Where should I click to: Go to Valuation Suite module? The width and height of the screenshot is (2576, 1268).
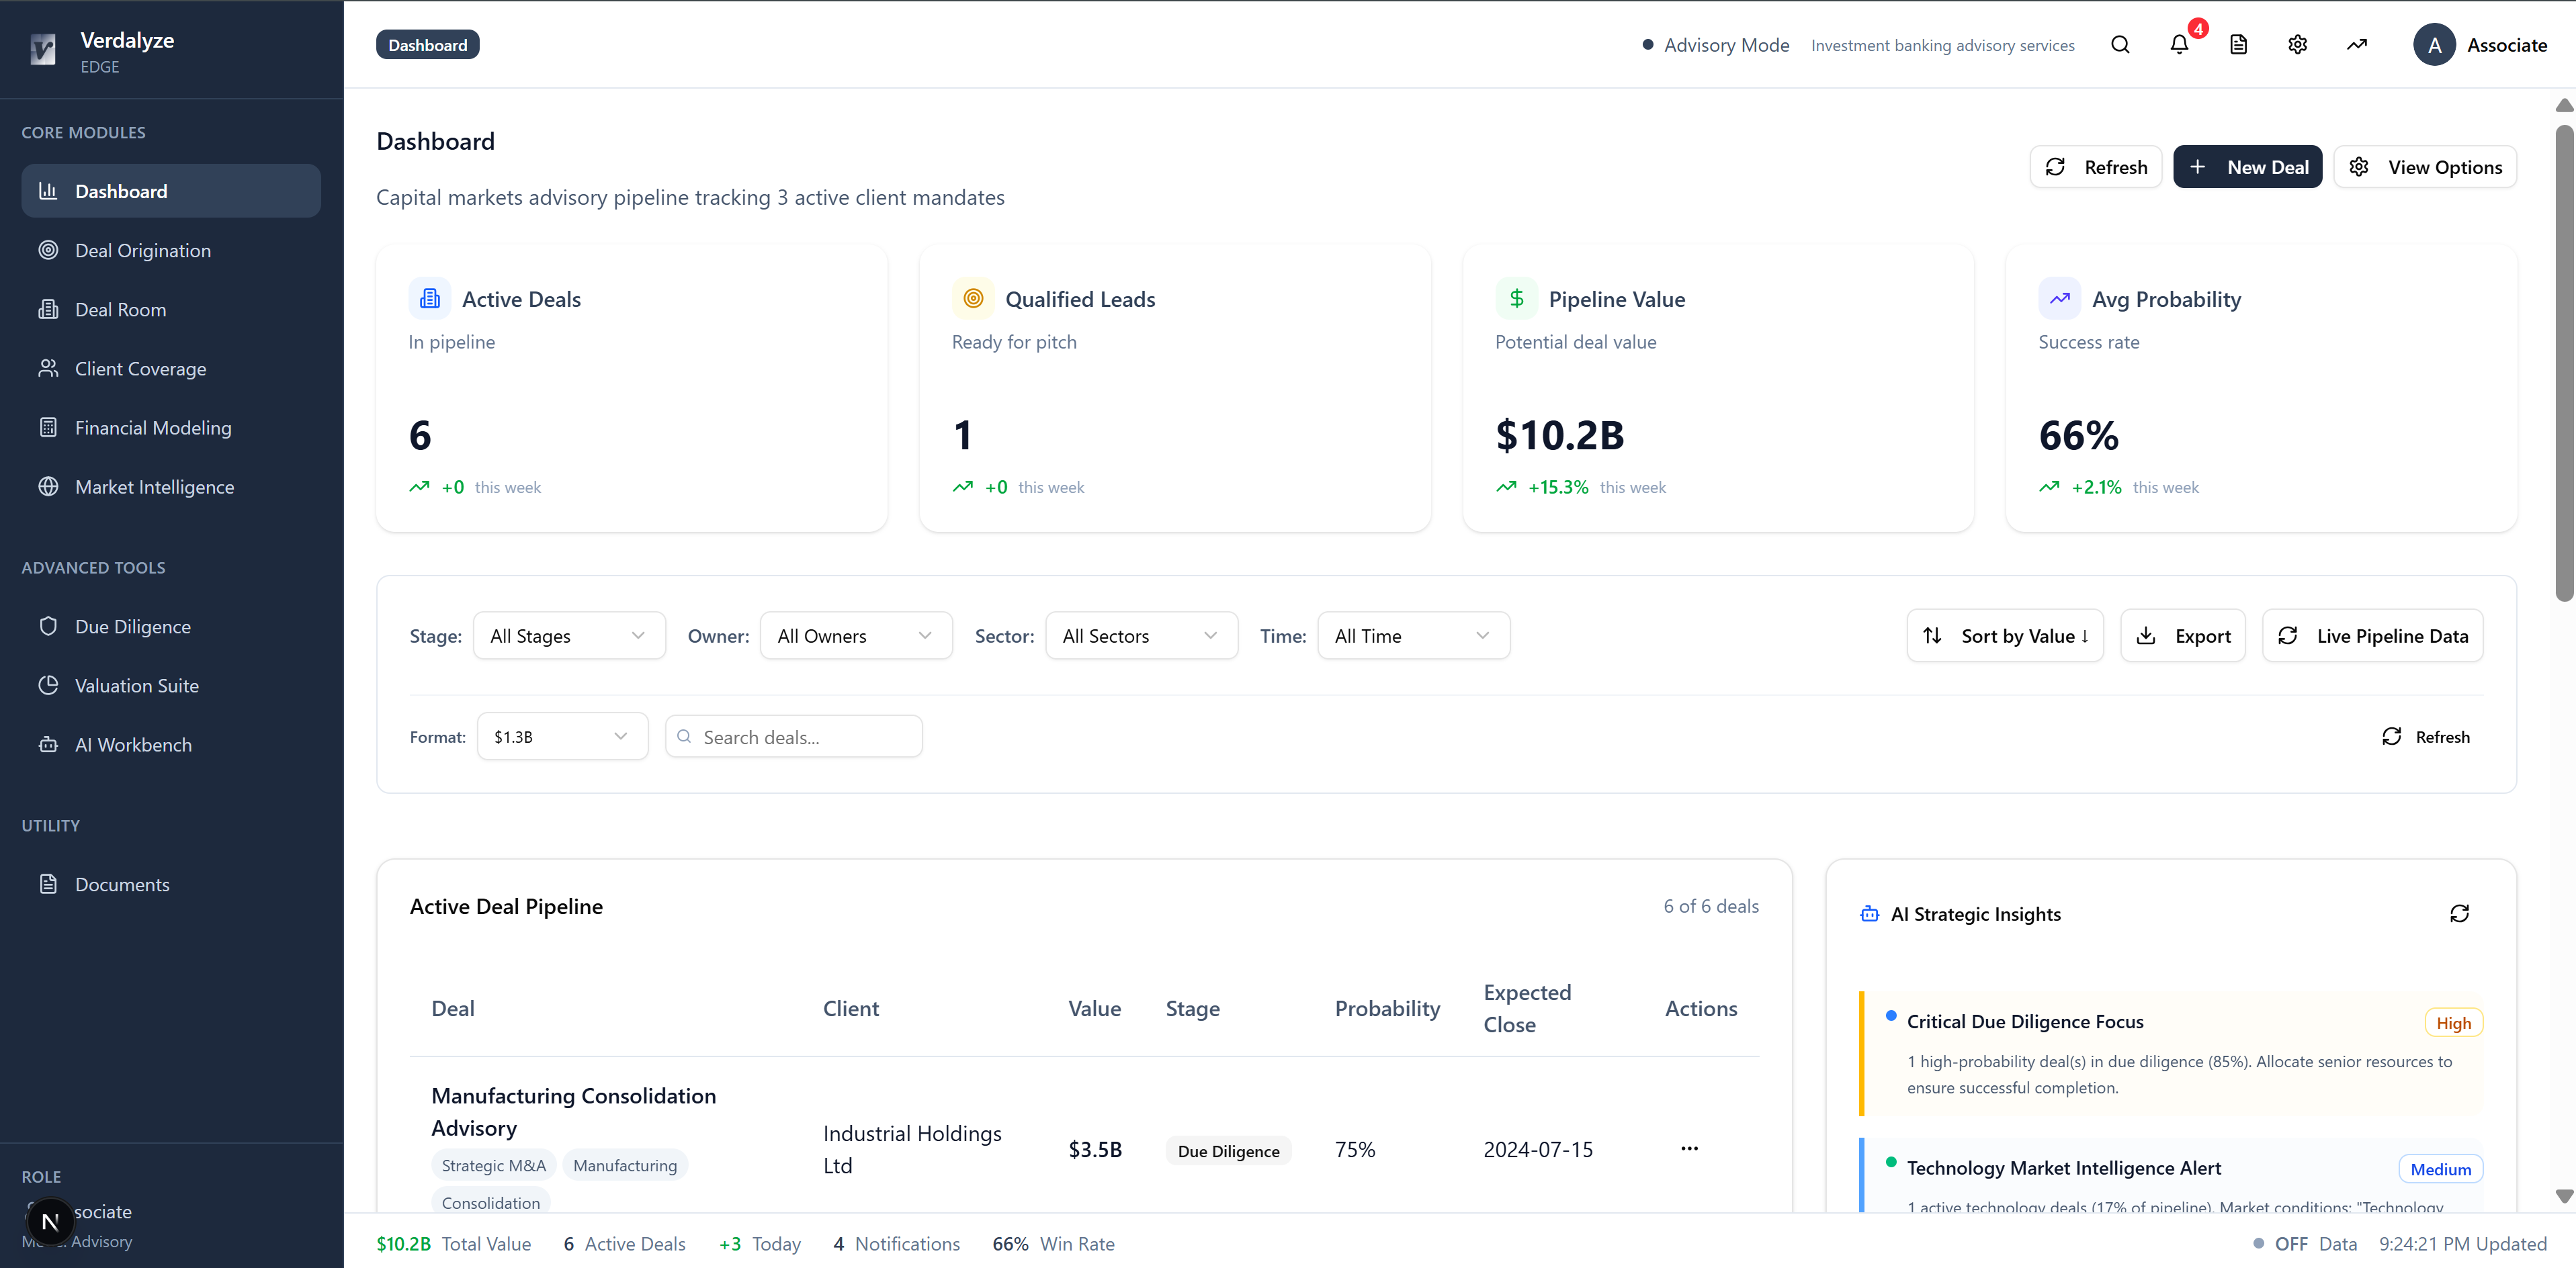[x=136, y=686]
